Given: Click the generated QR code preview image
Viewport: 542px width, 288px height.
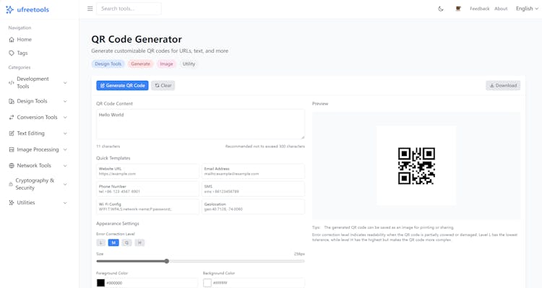Looking at the screenshot, I should coord(416,166).
